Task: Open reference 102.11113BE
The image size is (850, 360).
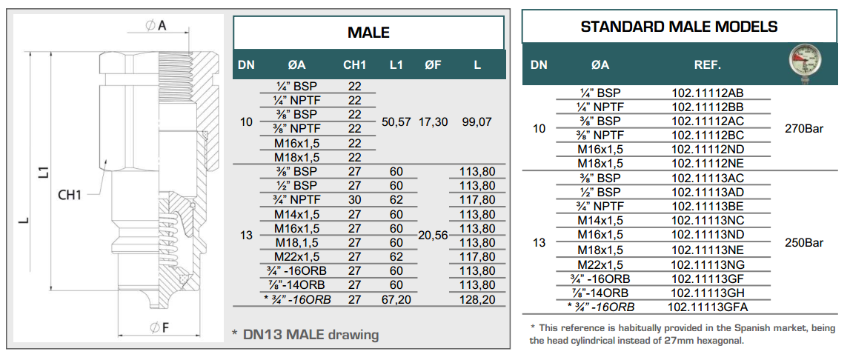Action: [707, 206]
